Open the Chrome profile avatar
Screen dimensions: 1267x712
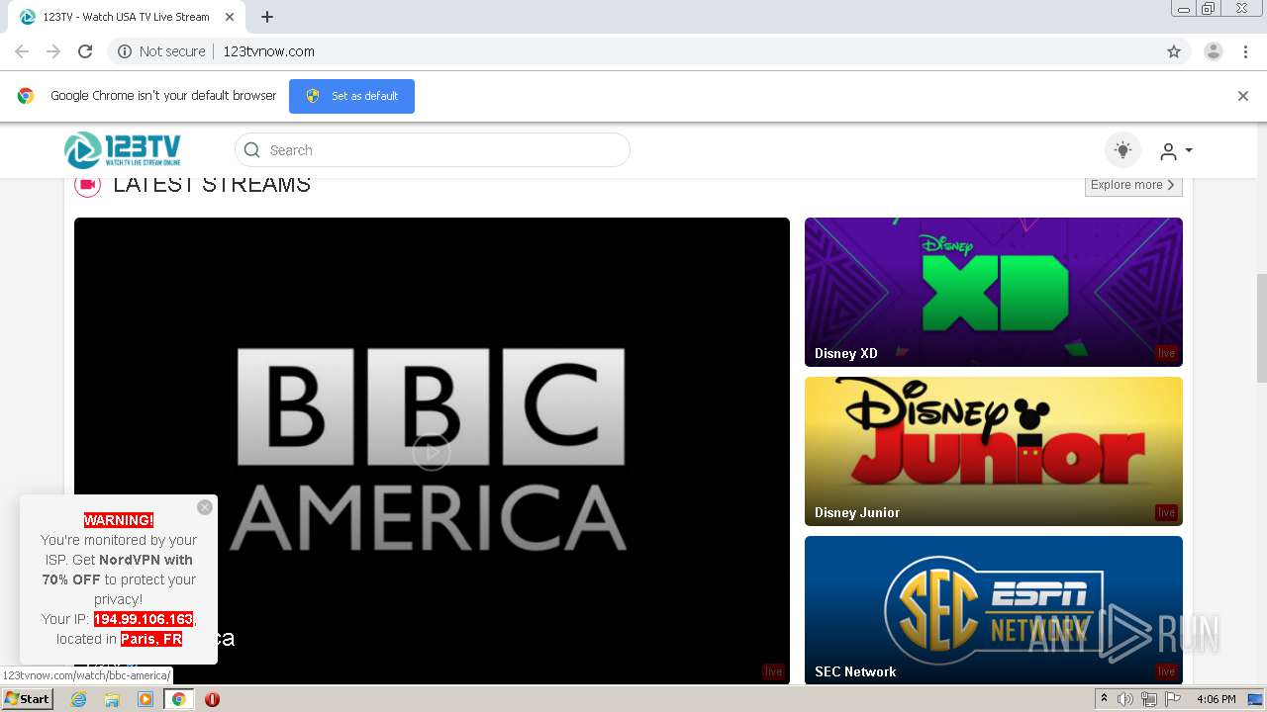1214,51
